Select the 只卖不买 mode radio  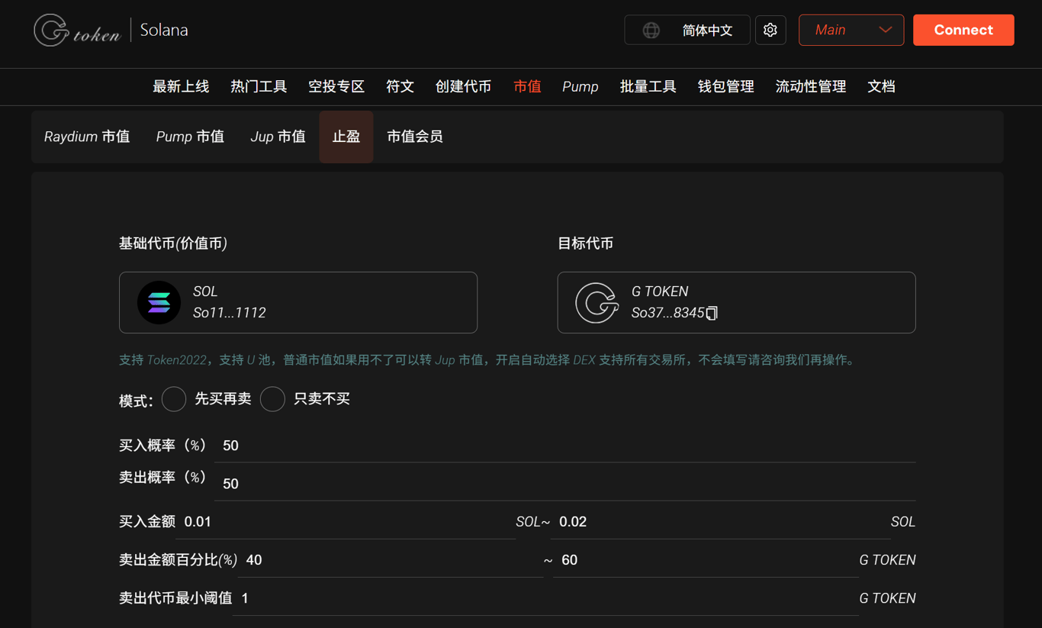[x=272, y=399]
